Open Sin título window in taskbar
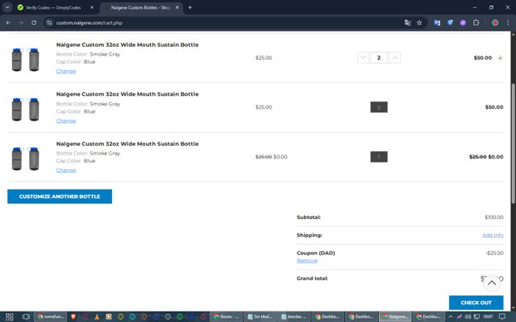 tap(260, 316)
